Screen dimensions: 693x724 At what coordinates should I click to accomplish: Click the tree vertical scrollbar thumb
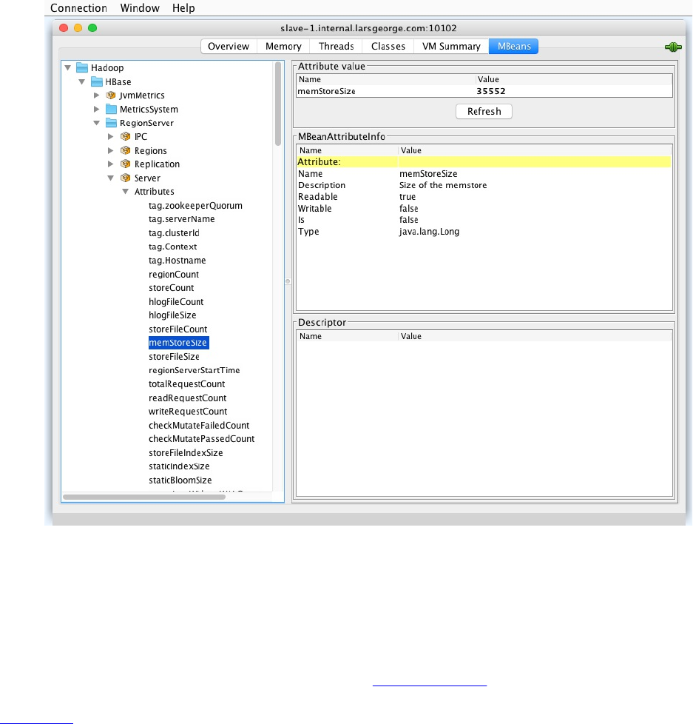[278, 104]
